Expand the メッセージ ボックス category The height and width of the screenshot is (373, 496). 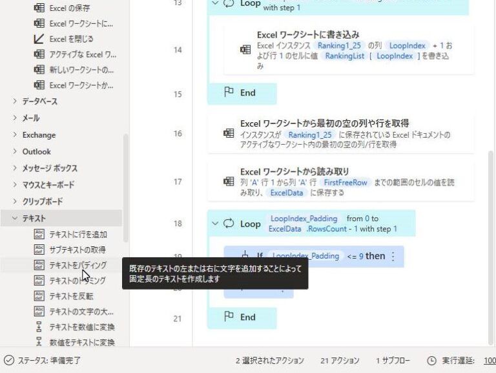(x=15, y=168)
